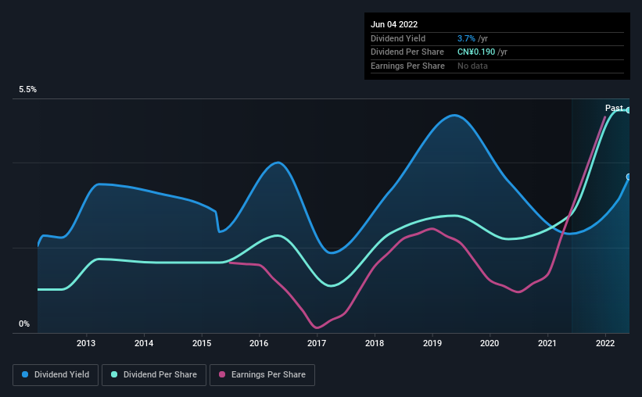Click the 2018 x-axis label

click(375, 343)
